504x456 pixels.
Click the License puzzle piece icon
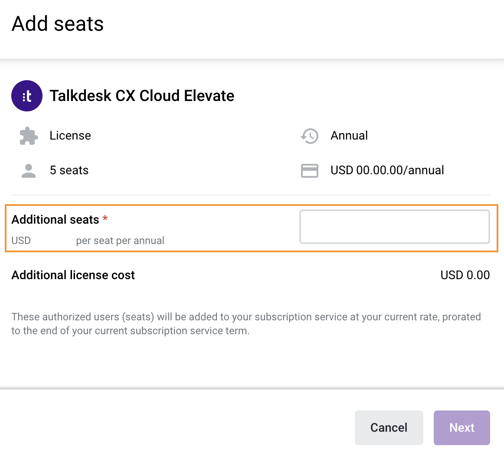click(x=29, y=136)
